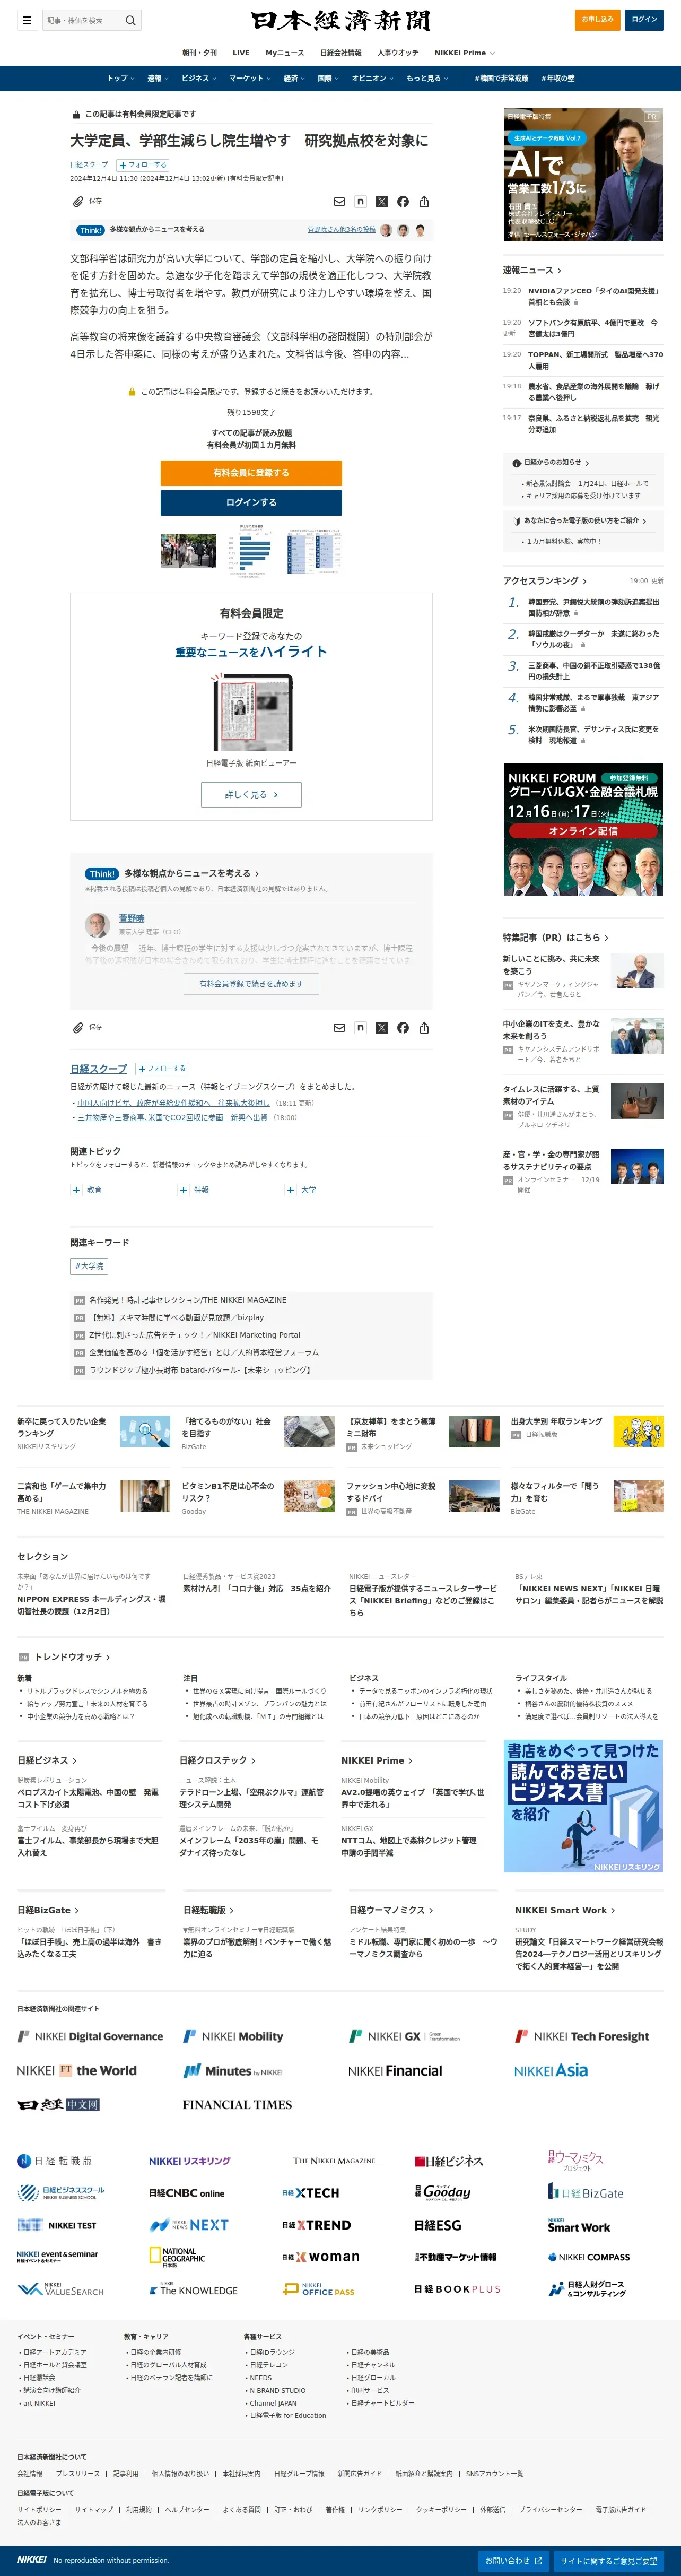Viewport: 681px width, 2576px height.
Task: Click 有料会員登録で続きを読めます button
Action: (251, 984)
